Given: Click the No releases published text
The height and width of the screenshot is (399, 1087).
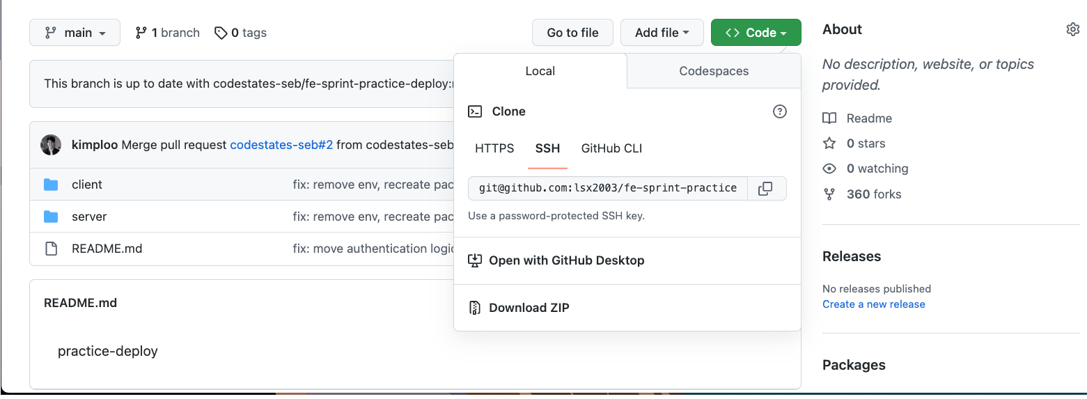Looking at the screenshot, I should tap(877, 288).
